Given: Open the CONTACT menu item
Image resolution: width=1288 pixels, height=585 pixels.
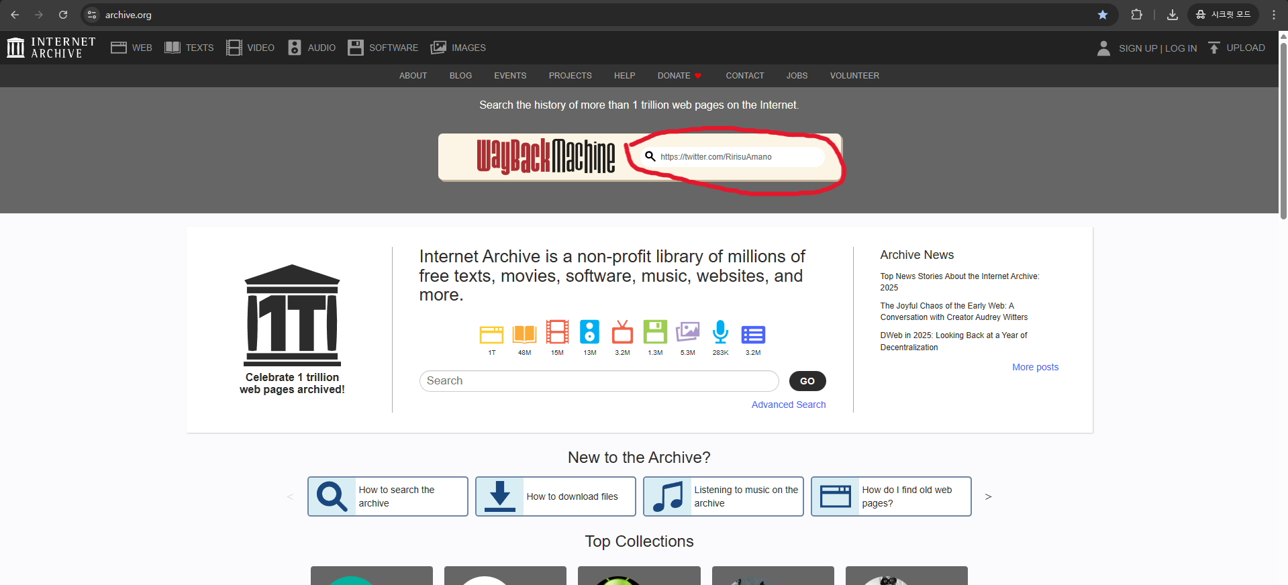Looking at the screenshot, I should pyautogui.click(x=744, y=76).
